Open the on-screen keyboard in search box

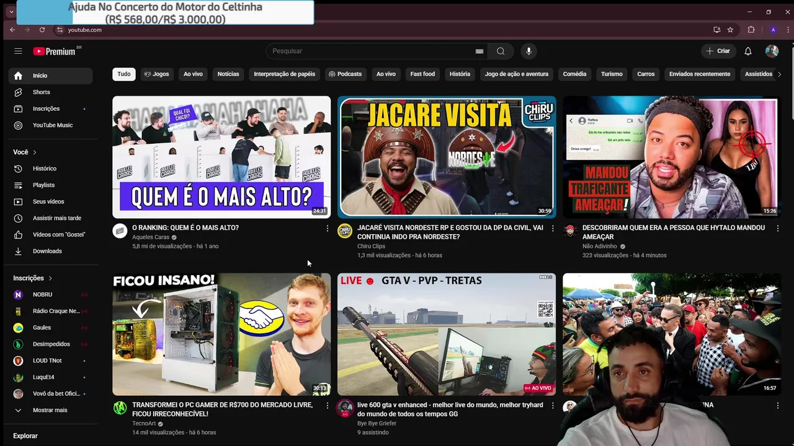point(479,51)
